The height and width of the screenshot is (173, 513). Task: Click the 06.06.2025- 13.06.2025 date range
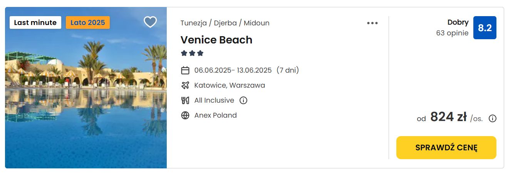click(233, 70)
